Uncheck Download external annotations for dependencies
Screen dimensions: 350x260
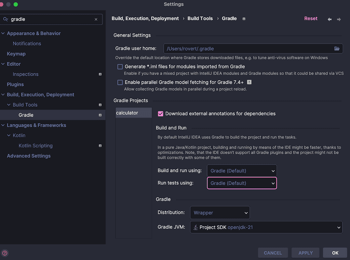(x=161, y=113)
